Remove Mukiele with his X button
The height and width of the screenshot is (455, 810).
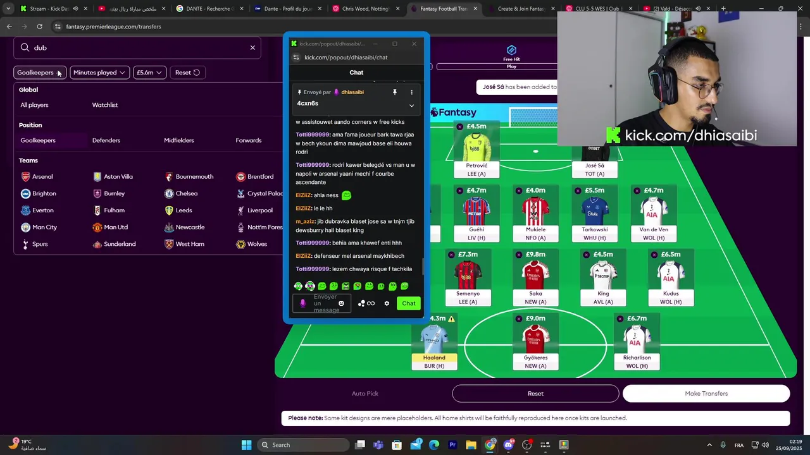519,191
